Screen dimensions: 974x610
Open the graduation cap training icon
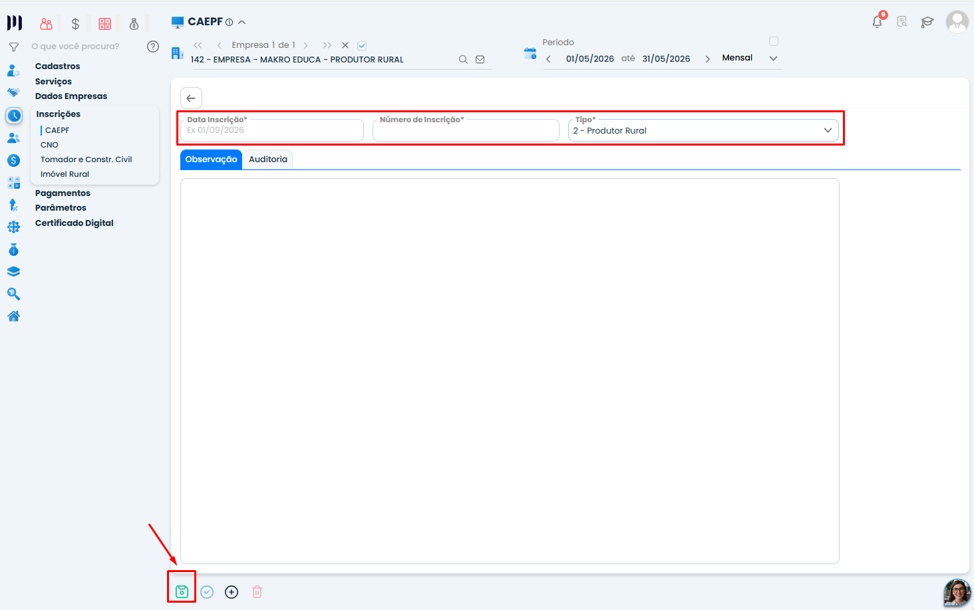tap(927, 22)
